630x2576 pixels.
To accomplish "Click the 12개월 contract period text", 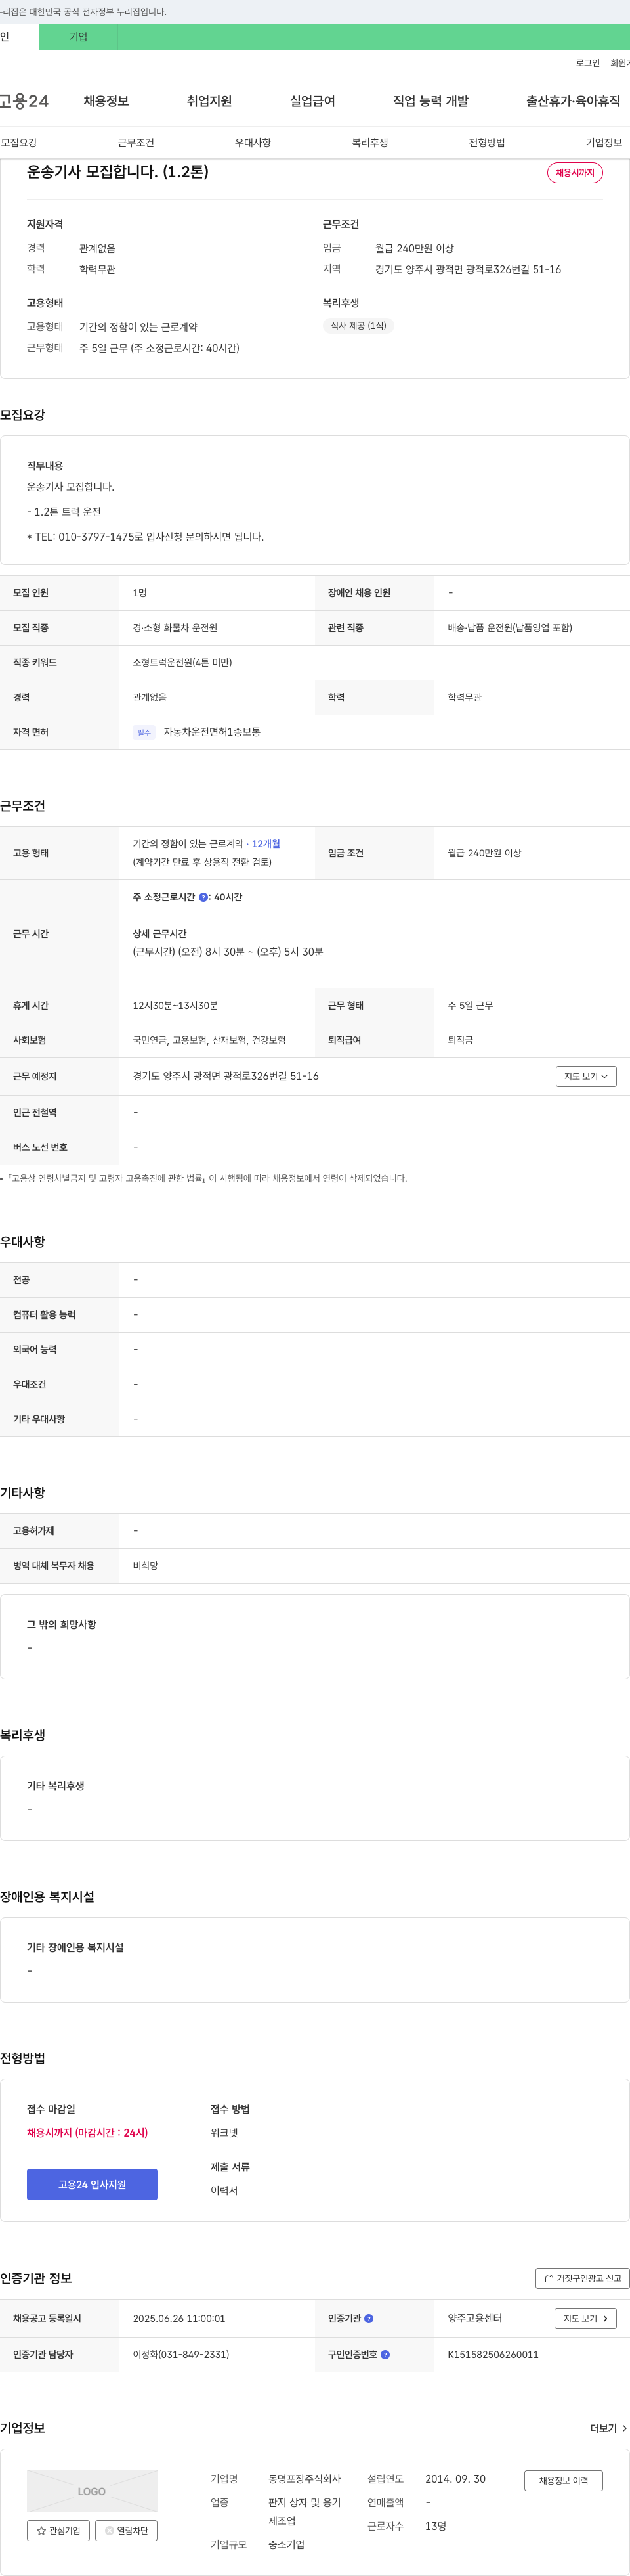I will tap(266, 844).
